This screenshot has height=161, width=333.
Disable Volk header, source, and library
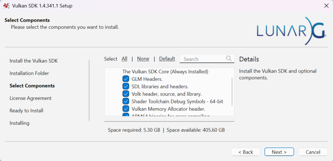126,94
